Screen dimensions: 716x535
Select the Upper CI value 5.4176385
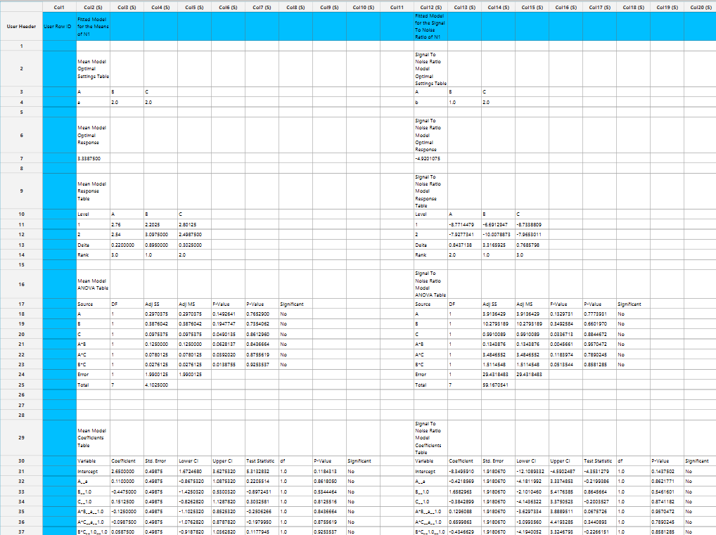pos(565,491)
